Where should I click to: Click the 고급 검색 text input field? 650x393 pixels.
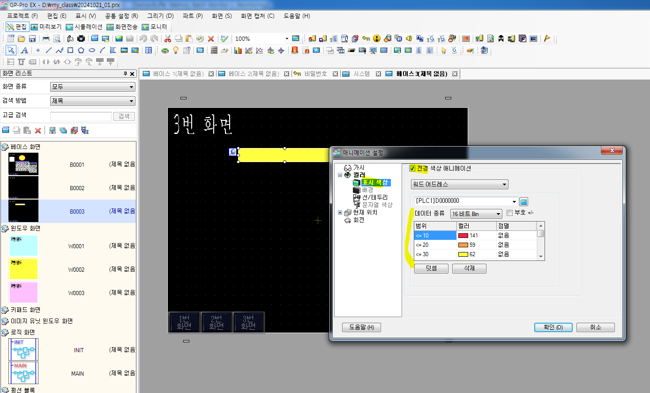pyautogui.click(x=81, y=116)
